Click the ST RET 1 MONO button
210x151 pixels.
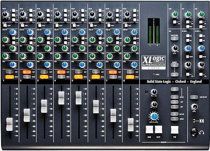pos(188,56)
